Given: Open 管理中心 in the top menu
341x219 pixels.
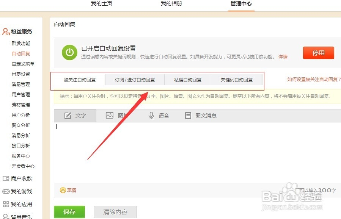Looking at the screenshot, I should tap(240, 4).
